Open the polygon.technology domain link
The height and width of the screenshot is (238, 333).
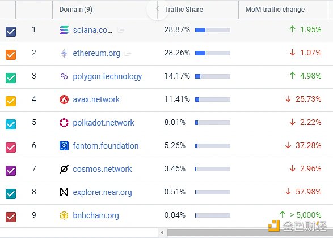tap(107, 76)
